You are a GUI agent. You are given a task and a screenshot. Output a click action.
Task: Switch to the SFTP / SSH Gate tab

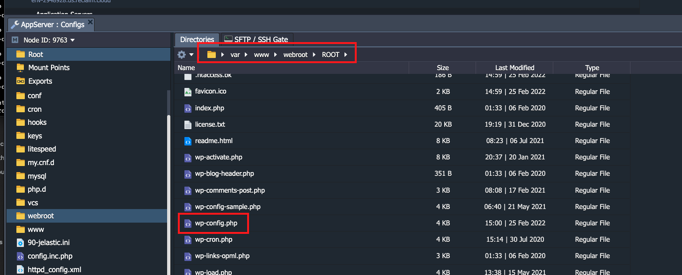click(x=257, y=39)
